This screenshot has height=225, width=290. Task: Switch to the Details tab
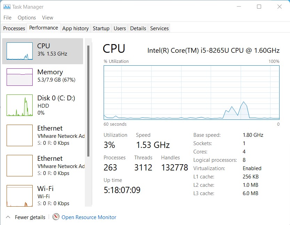[x=138, y=28]
